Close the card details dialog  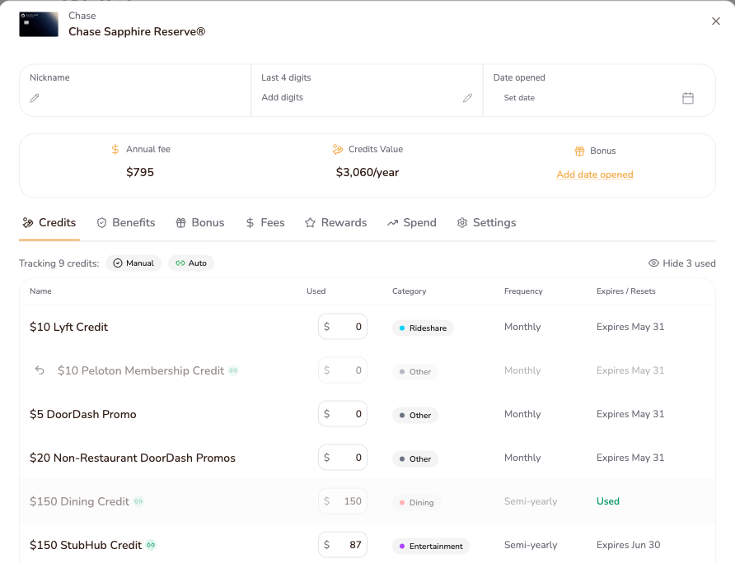coord(716,21)
